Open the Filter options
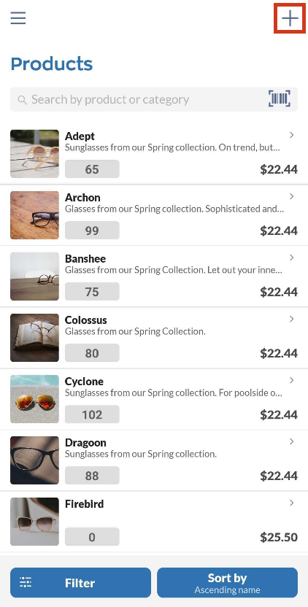The width and height of the screenshot is (308, 607). click(x=80, y=583)
